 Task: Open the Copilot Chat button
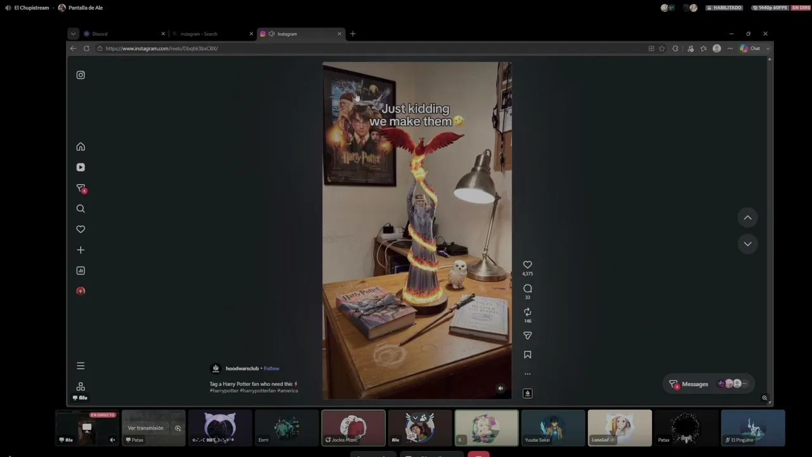750,48
